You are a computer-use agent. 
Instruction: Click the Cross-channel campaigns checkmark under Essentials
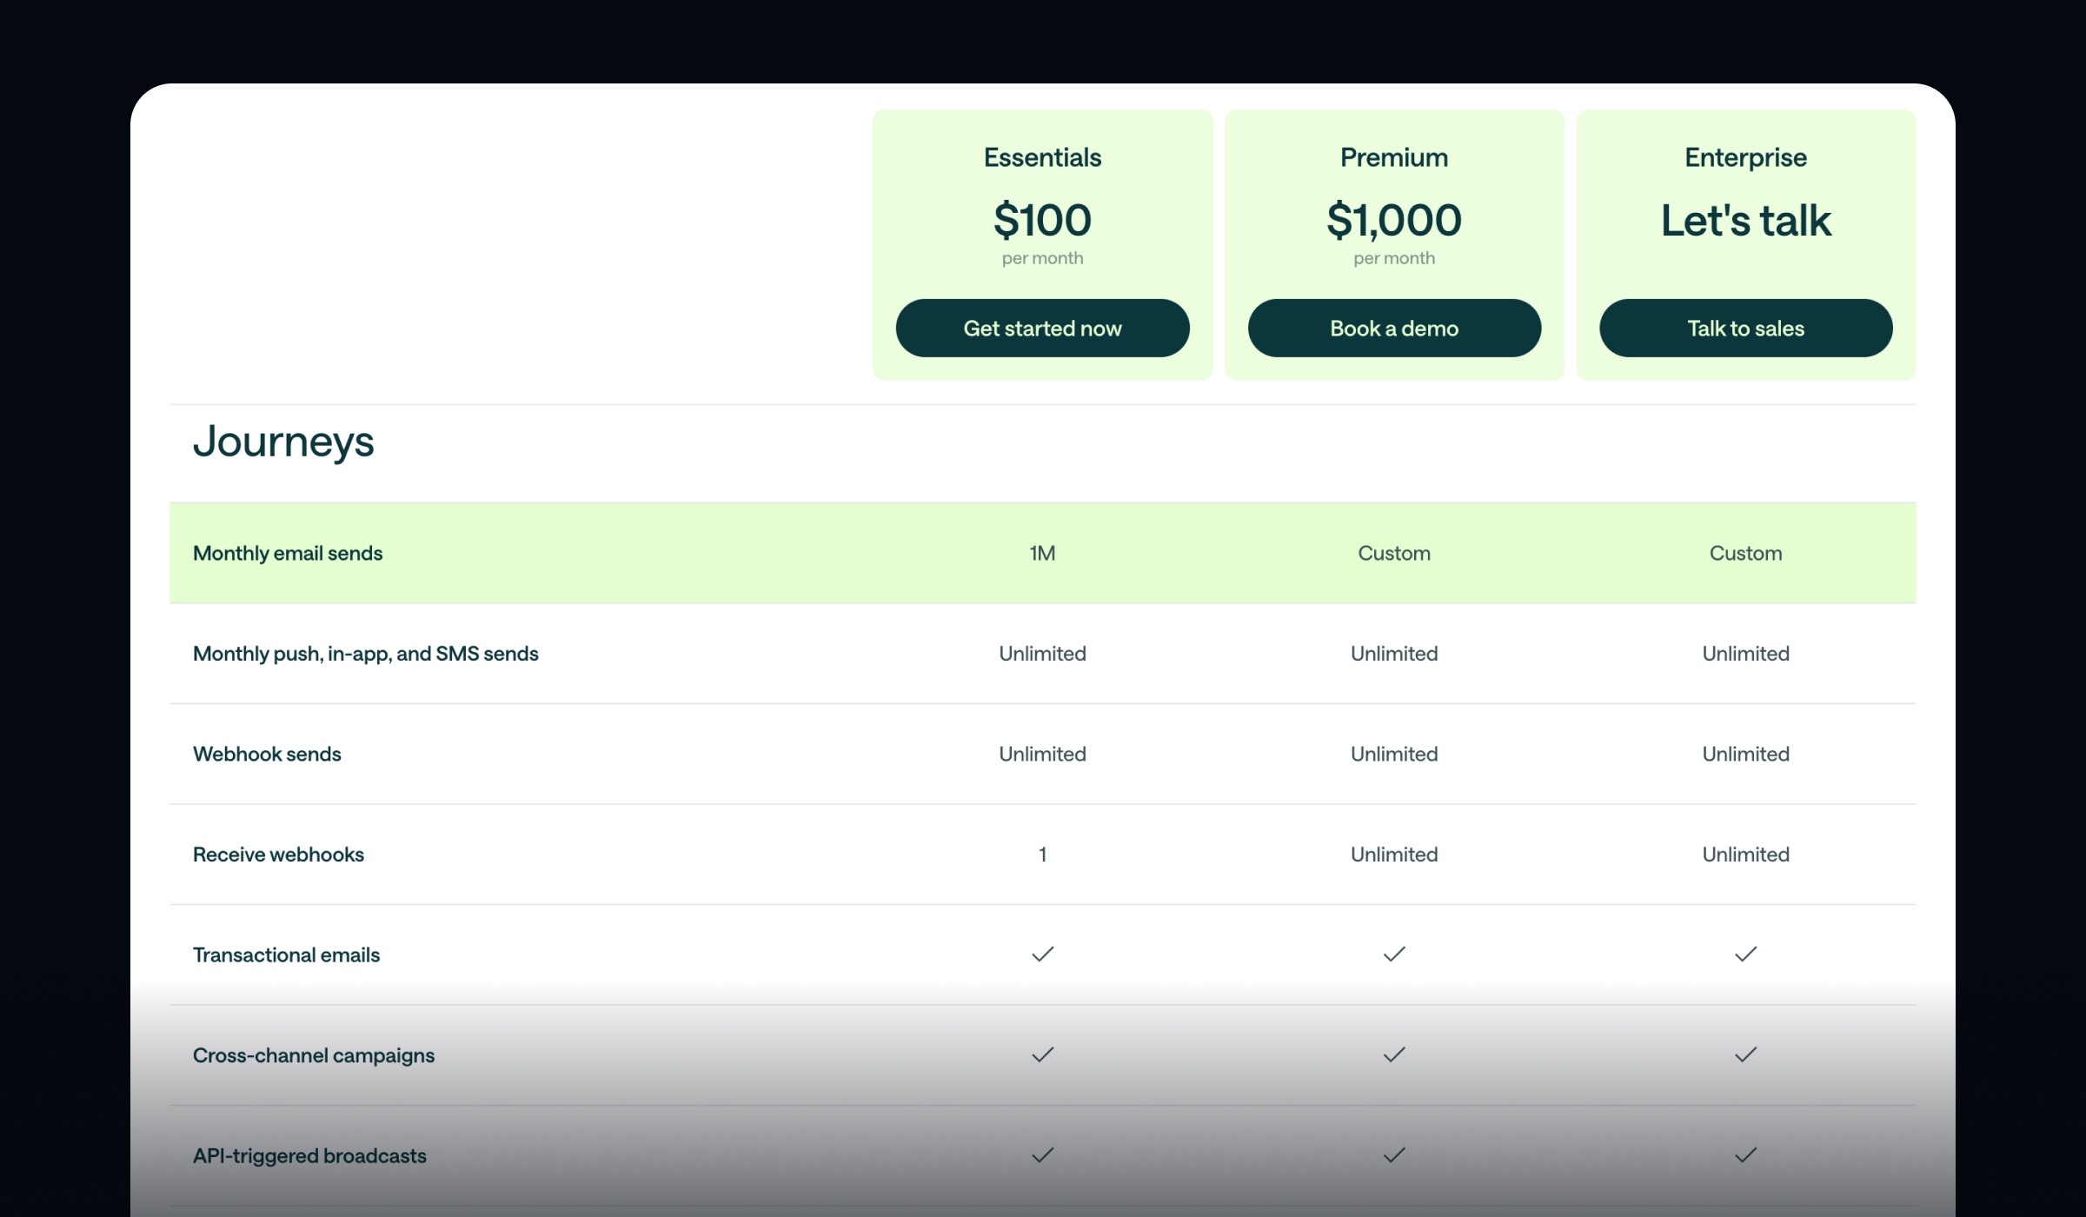click(x=1042, y=1054)
